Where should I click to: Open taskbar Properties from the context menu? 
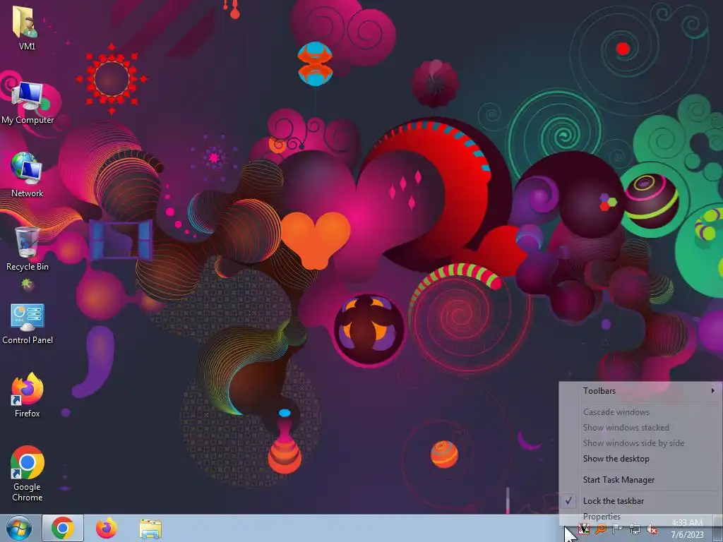tap(640, 517)
